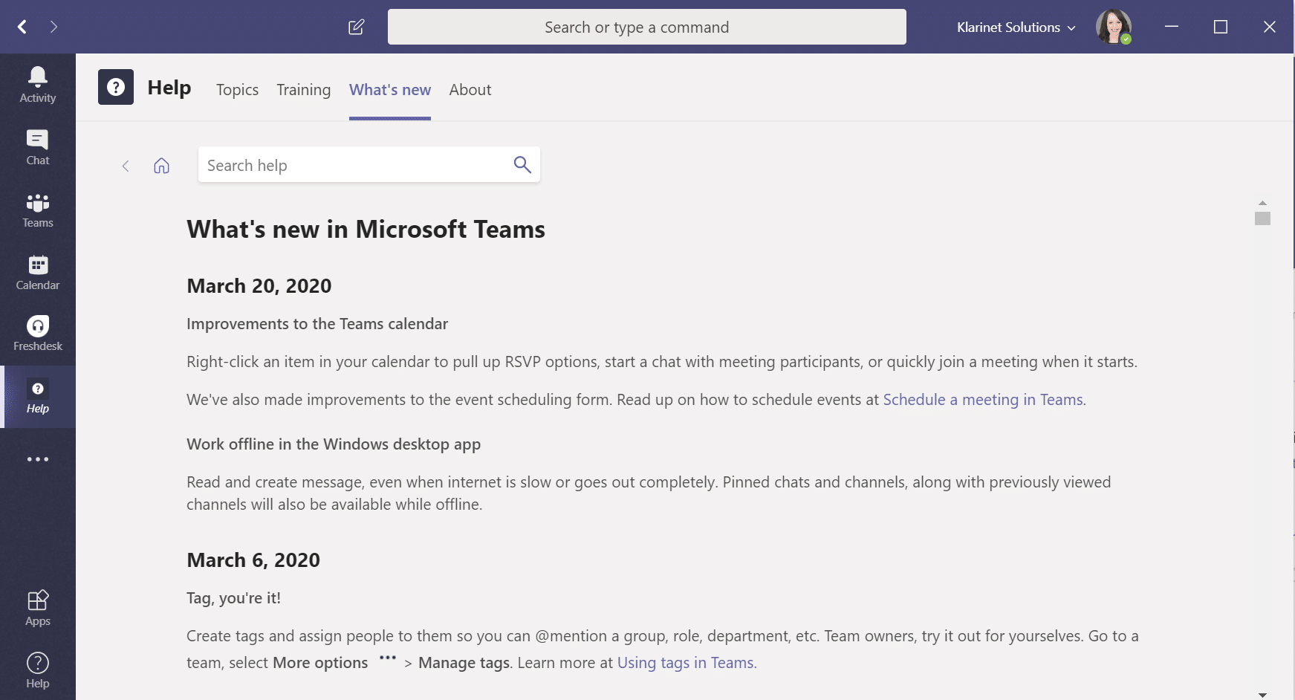Open profile menu via user avatar
Image resolution: width=1295 pixels, height=700 pixels.
point(1114,27)
